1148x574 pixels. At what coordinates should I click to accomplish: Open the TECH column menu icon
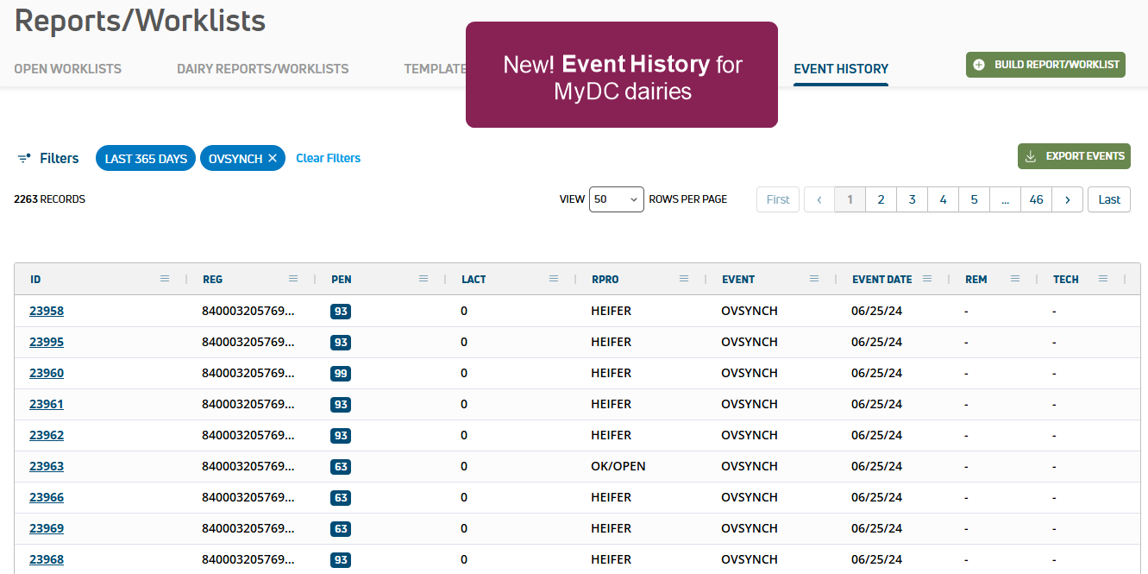point(1102,279)
